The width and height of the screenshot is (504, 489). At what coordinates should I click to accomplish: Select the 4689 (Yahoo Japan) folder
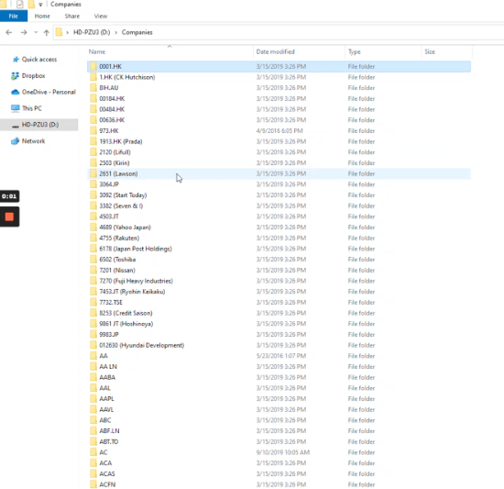125,228
